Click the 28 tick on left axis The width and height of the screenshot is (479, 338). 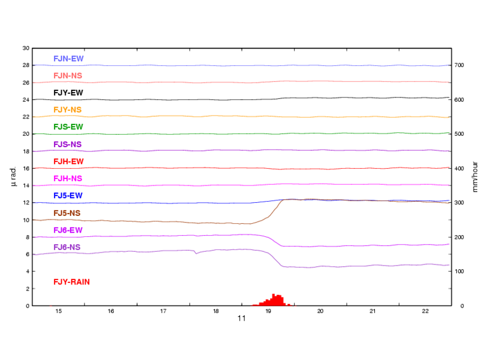(26, 65)
